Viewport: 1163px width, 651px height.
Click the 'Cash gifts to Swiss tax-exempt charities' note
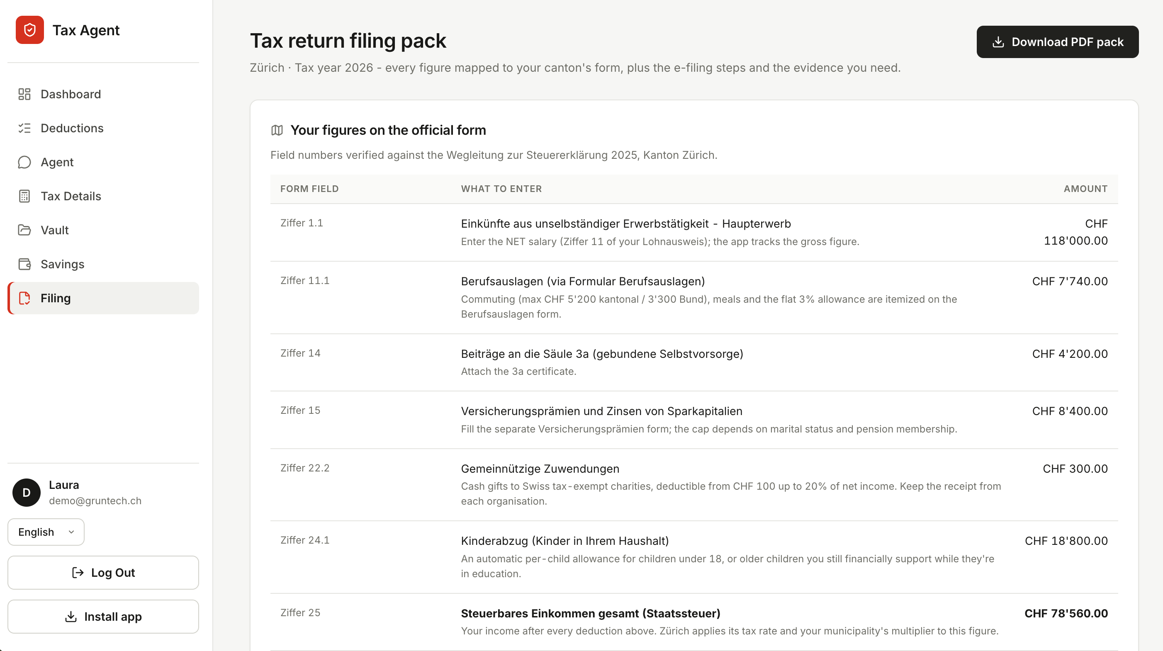coord(731,494)
